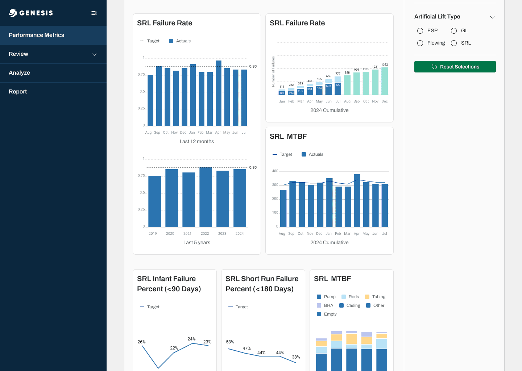This screenshot has height=371, width=522.
Task: Toggle Actuals legend in SRL Failure Rate
Action: (x=180, y=41)
